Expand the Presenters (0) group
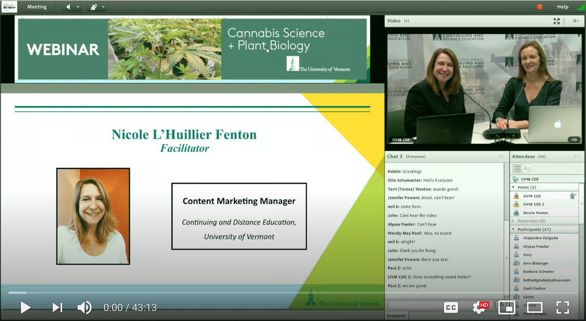586x321 pixels. (x=513, y=221)
